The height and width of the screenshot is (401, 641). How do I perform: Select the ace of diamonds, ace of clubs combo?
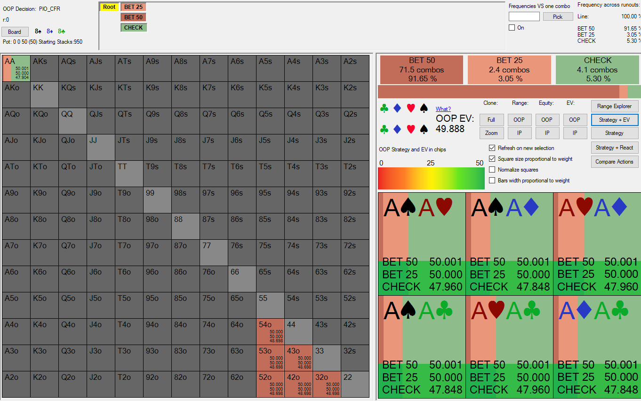pyautogui.click(x=597, y=347)
